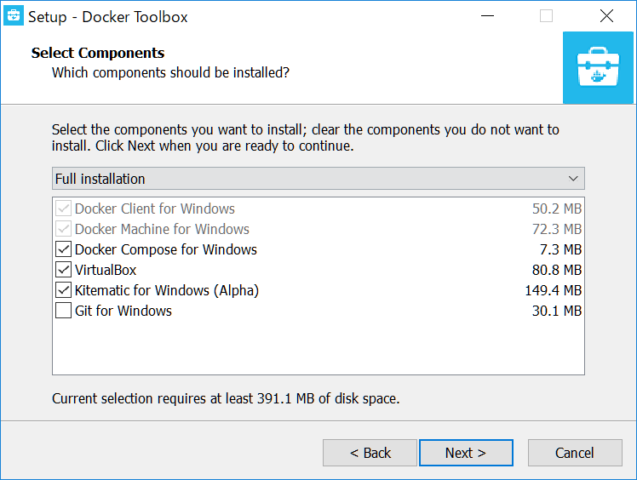637x480 pixels.
Task: Minimize the setup window
Action: 487,16
